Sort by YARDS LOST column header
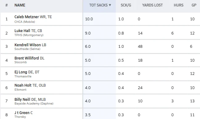 pyautogui.click(x=152, y=5)
